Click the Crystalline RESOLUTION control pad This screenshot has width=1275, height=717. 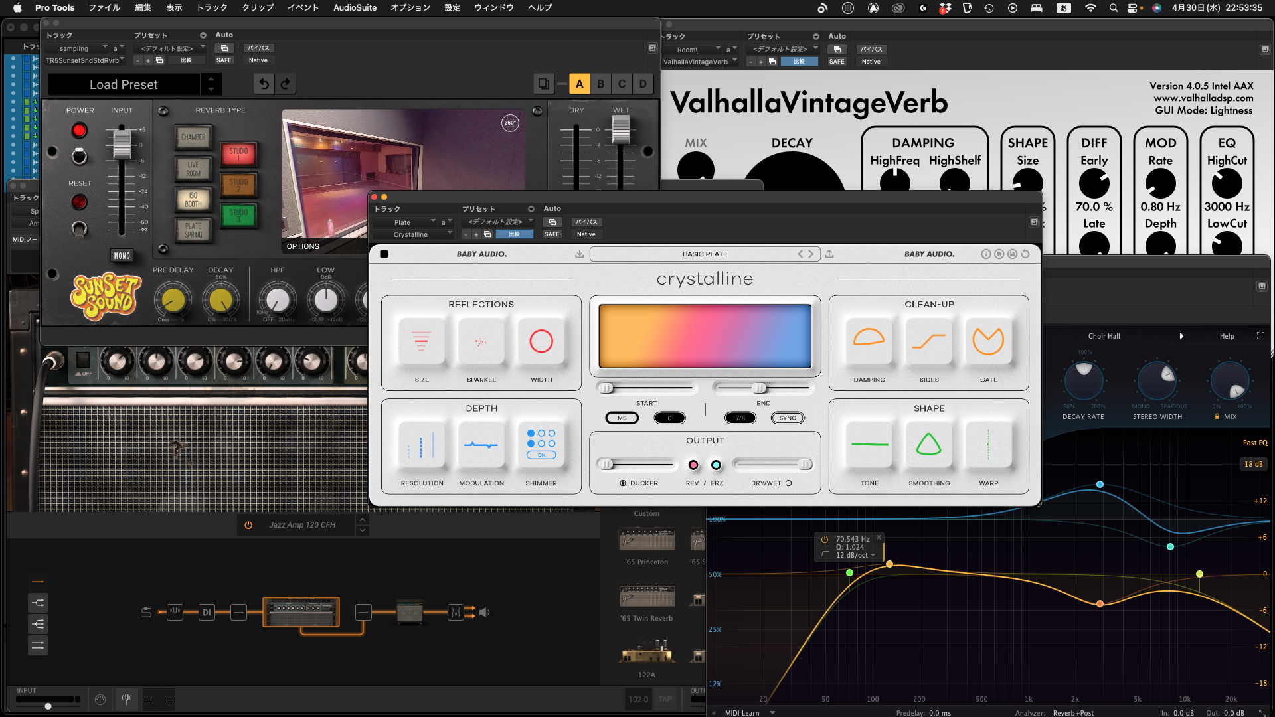(x=422, y=445)
